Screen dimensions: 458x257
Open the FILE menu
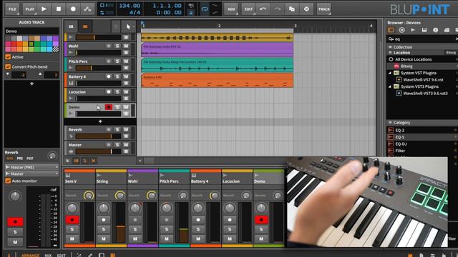pyautogui.click(x=12, y=9)
